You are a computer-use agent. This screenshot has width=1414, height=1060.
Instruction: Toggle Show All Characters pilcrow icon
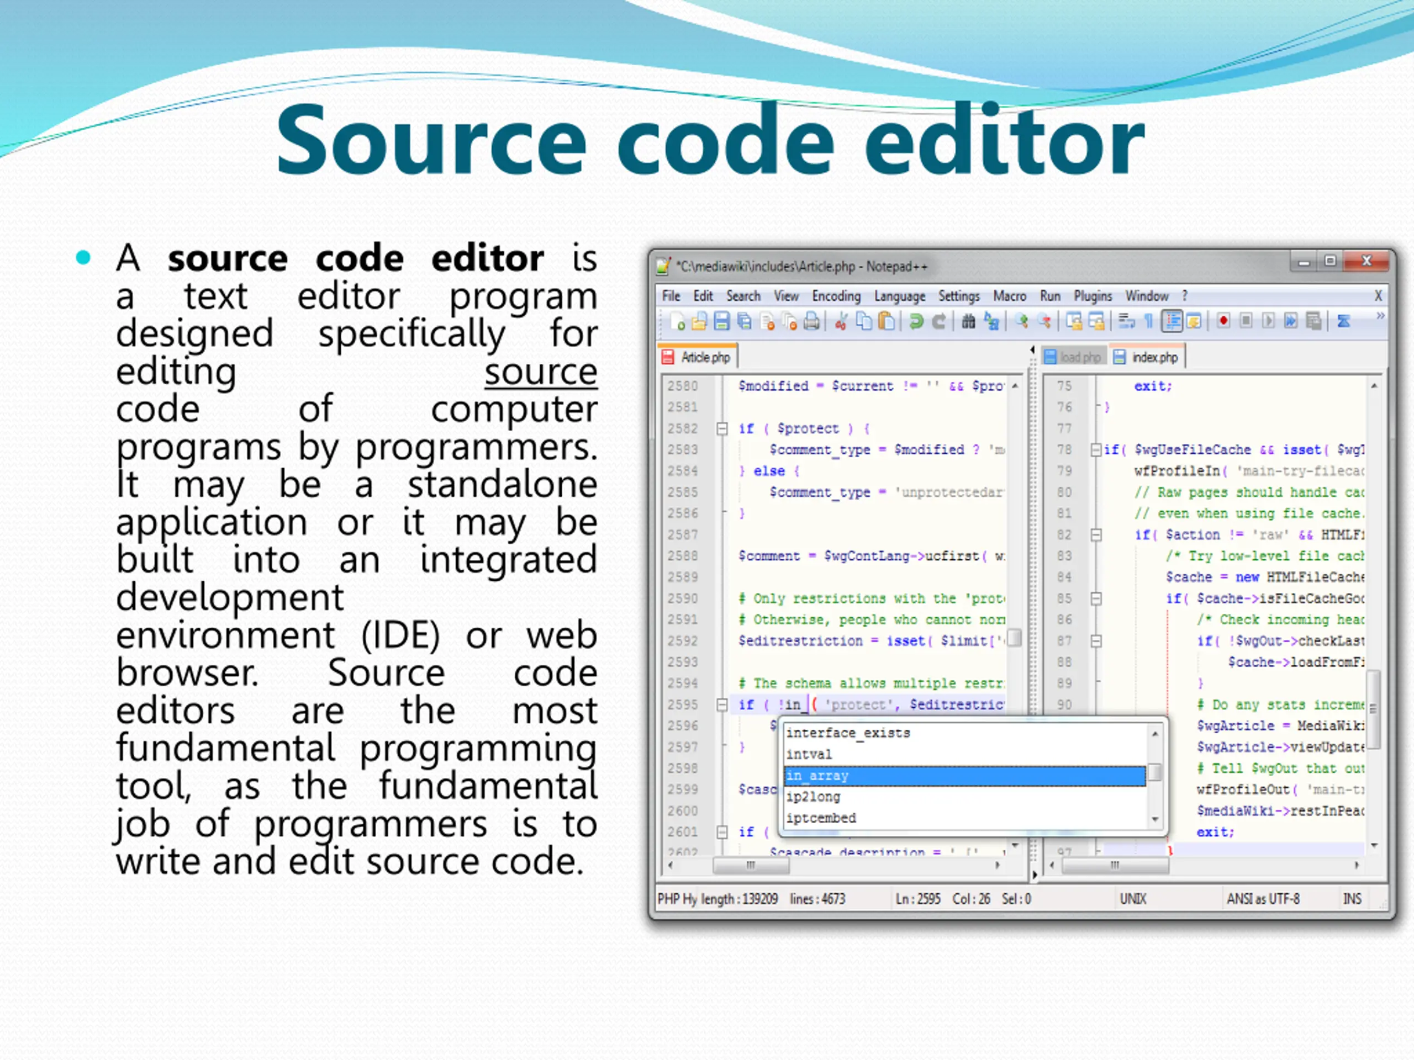[1149, 321]
